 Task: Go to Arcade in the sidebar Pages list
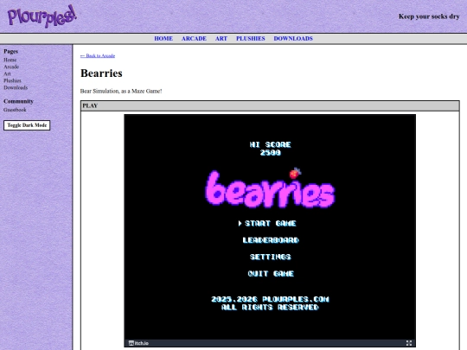(x=11, y=67)
